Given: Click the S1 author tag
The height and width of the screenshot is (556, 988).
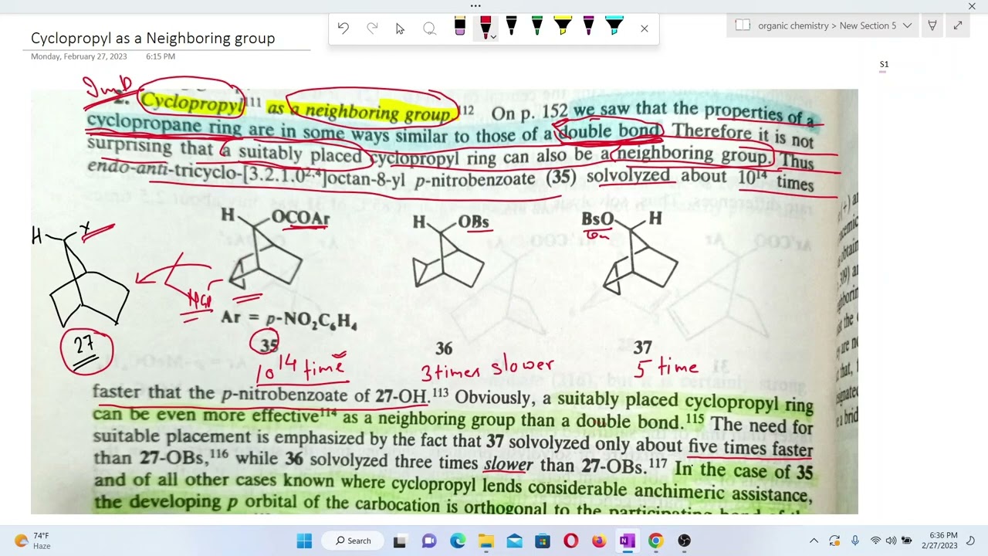Looking at the screenshot, I should click(x=884, y=65).
